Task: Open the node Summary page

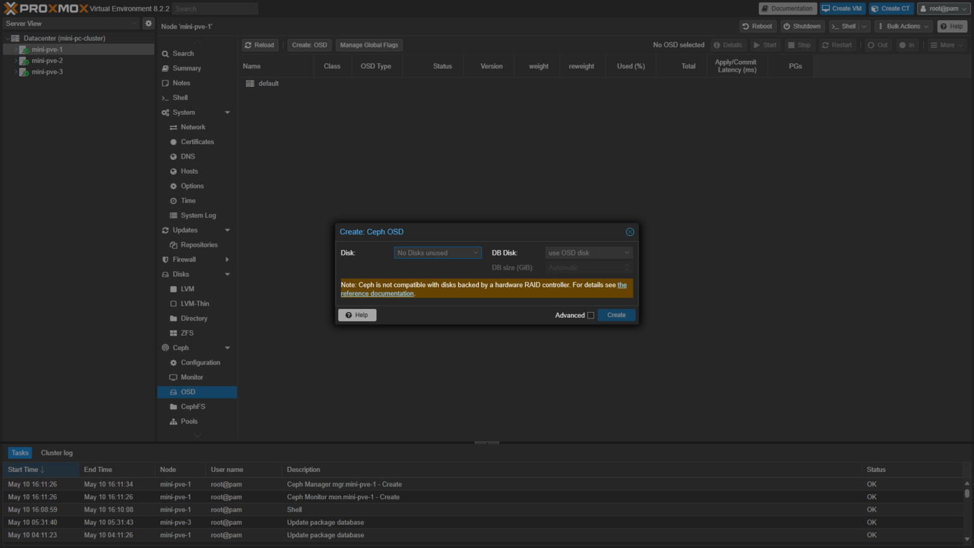Action: coord(186,68)
